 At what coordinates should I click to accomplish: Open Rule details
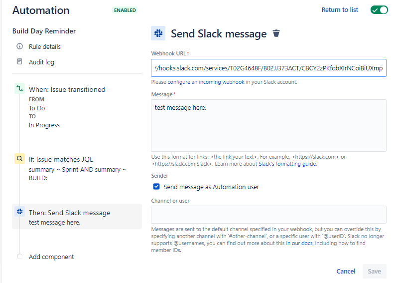coord(44,46)
